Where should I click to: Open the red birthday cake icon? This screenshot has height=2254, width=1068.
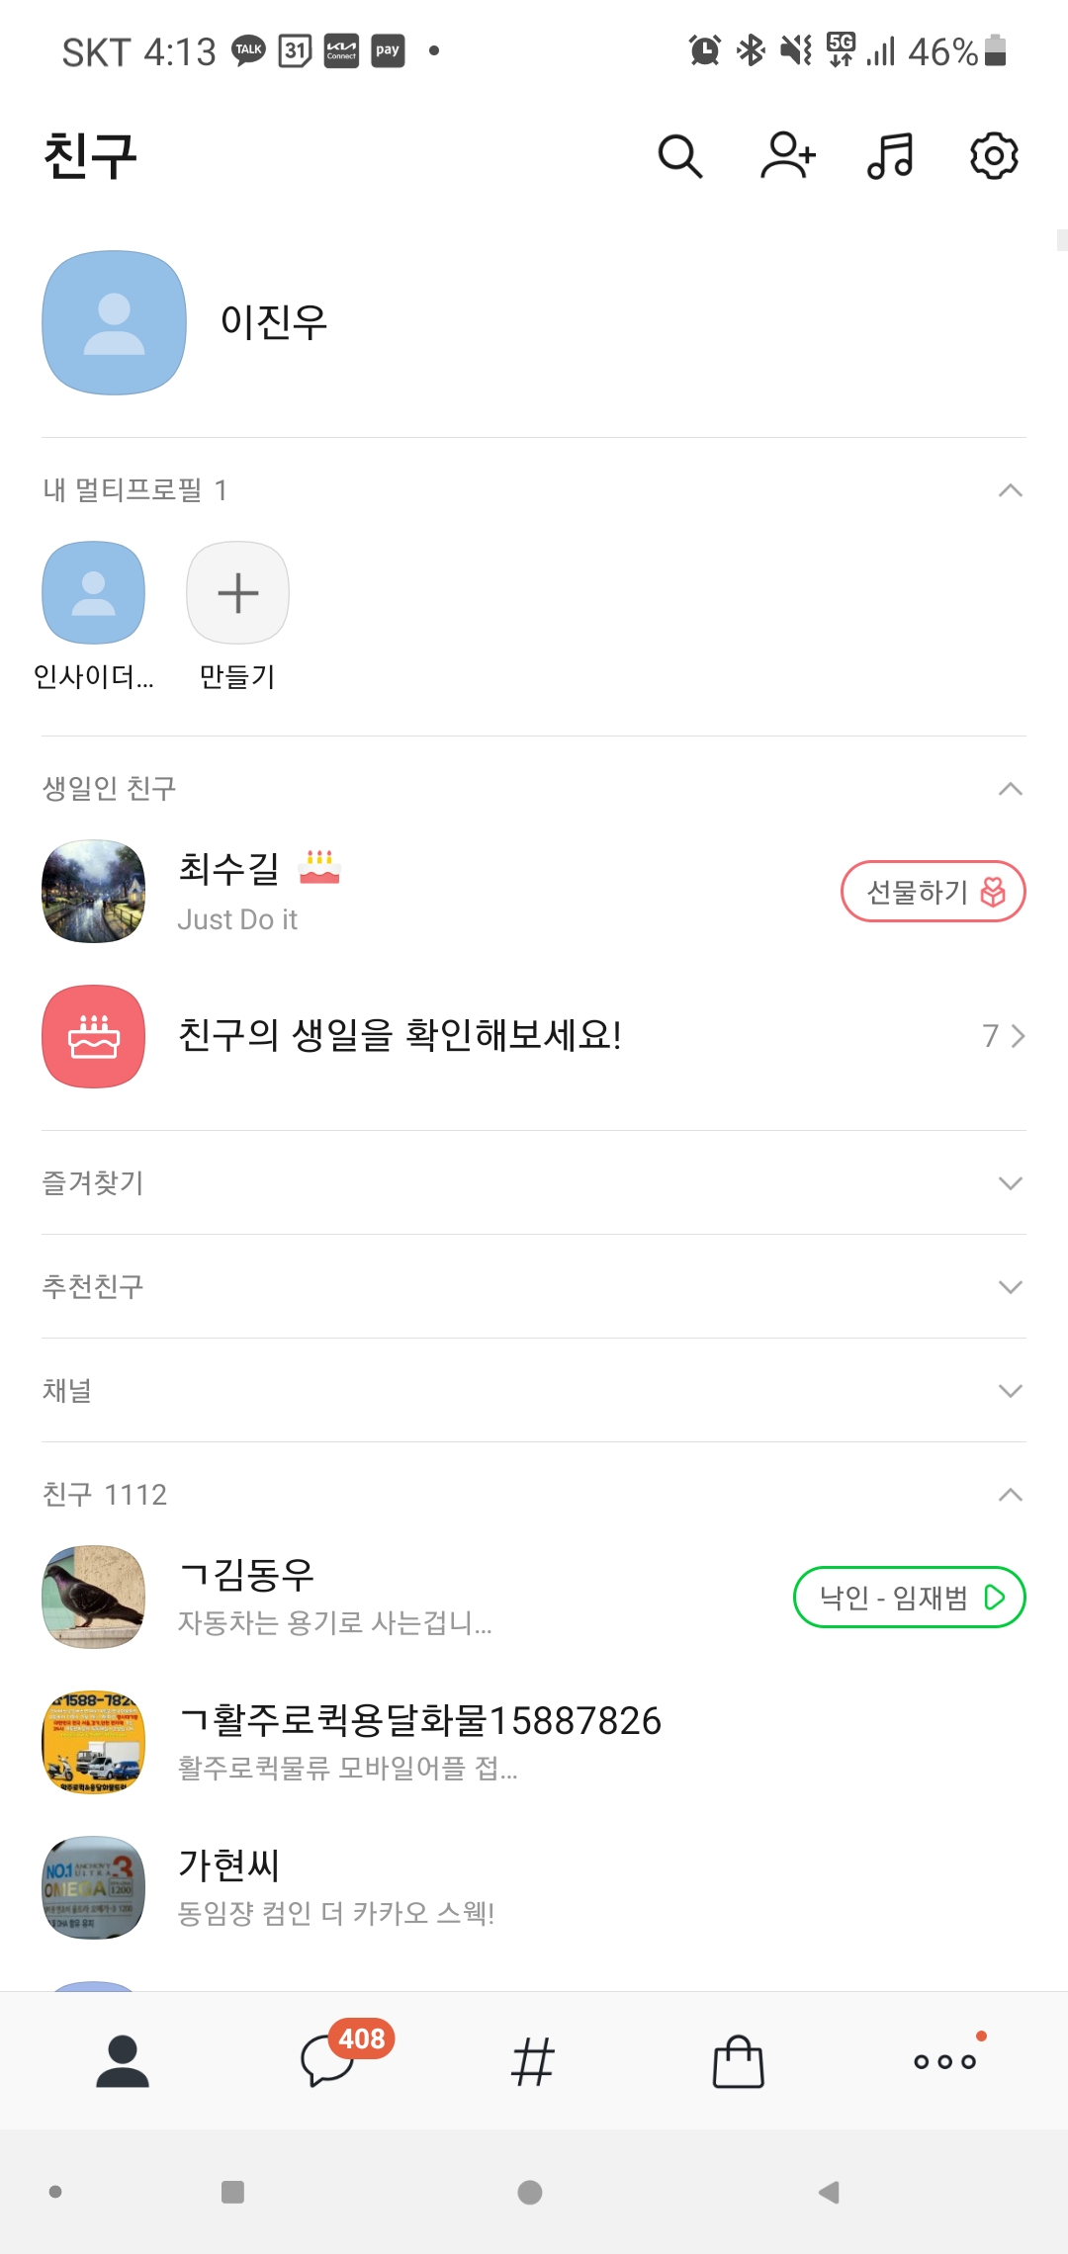94,1036
